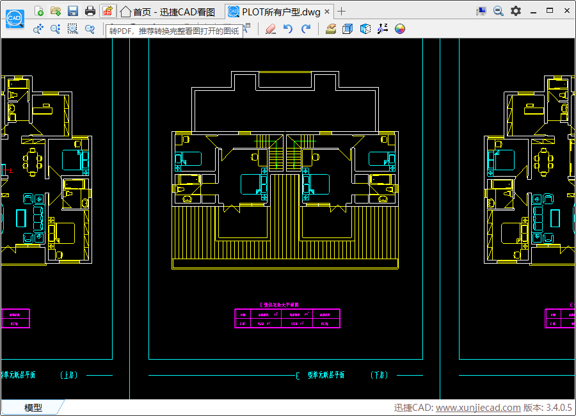Open the layers manager
This screenshot has height=416, width=576.
pos(331,29)
